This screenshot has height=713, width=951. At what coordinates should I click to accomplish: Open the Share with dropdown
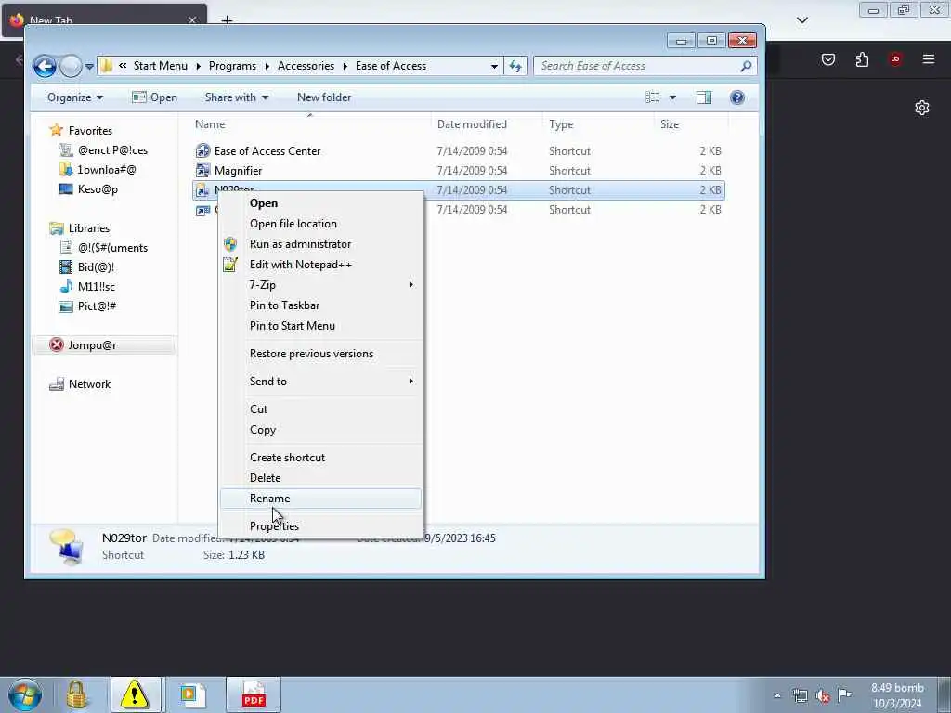[237, 97]
